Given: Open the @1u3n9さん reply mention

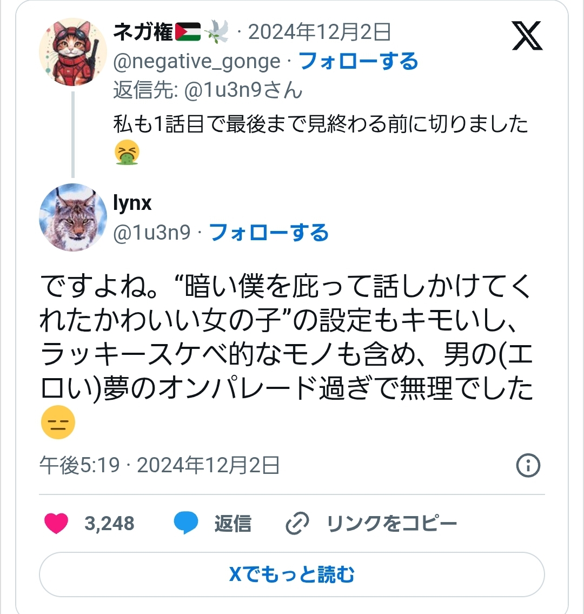Looking at the screenshot, I should click(243, 90).
